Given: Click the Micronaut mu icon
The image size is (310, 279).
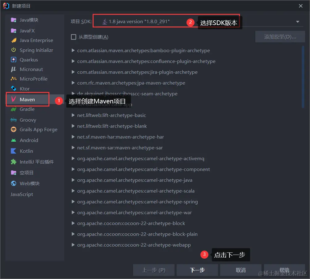Looking at the screenshot, I should tap(14, 69).
